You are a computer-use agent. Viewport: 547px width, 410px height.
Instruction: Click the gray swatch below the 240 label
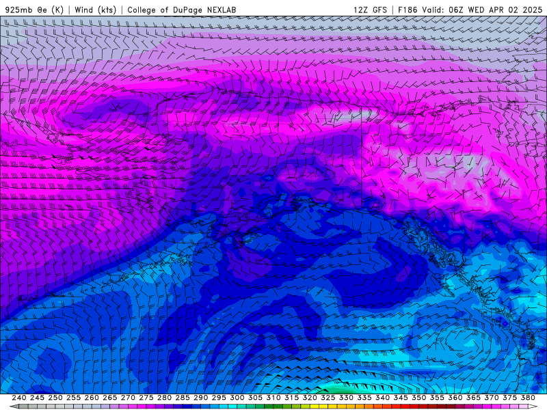click(23, 407)
